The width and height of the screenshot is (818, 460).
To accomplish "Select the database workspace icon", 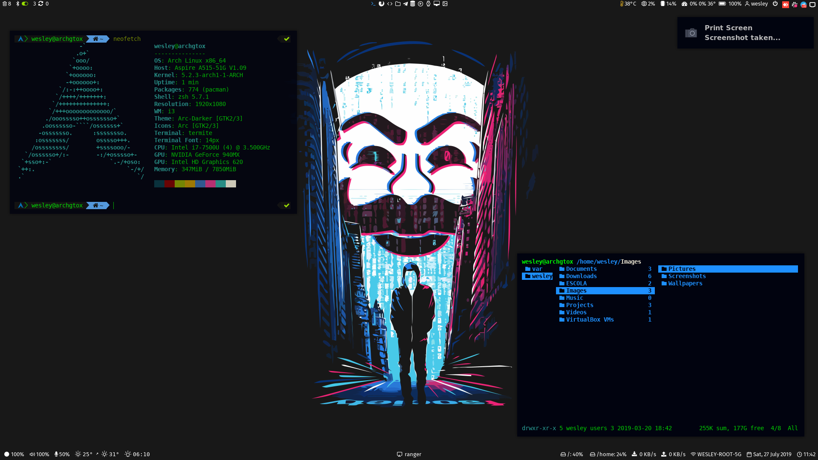I will (412, 4).
